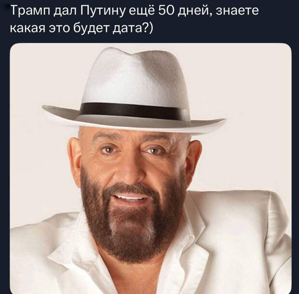Viewport: 299px width, 294px height.
Task: Click the word "знаете" in the first line
Action: tap(237, 11)
